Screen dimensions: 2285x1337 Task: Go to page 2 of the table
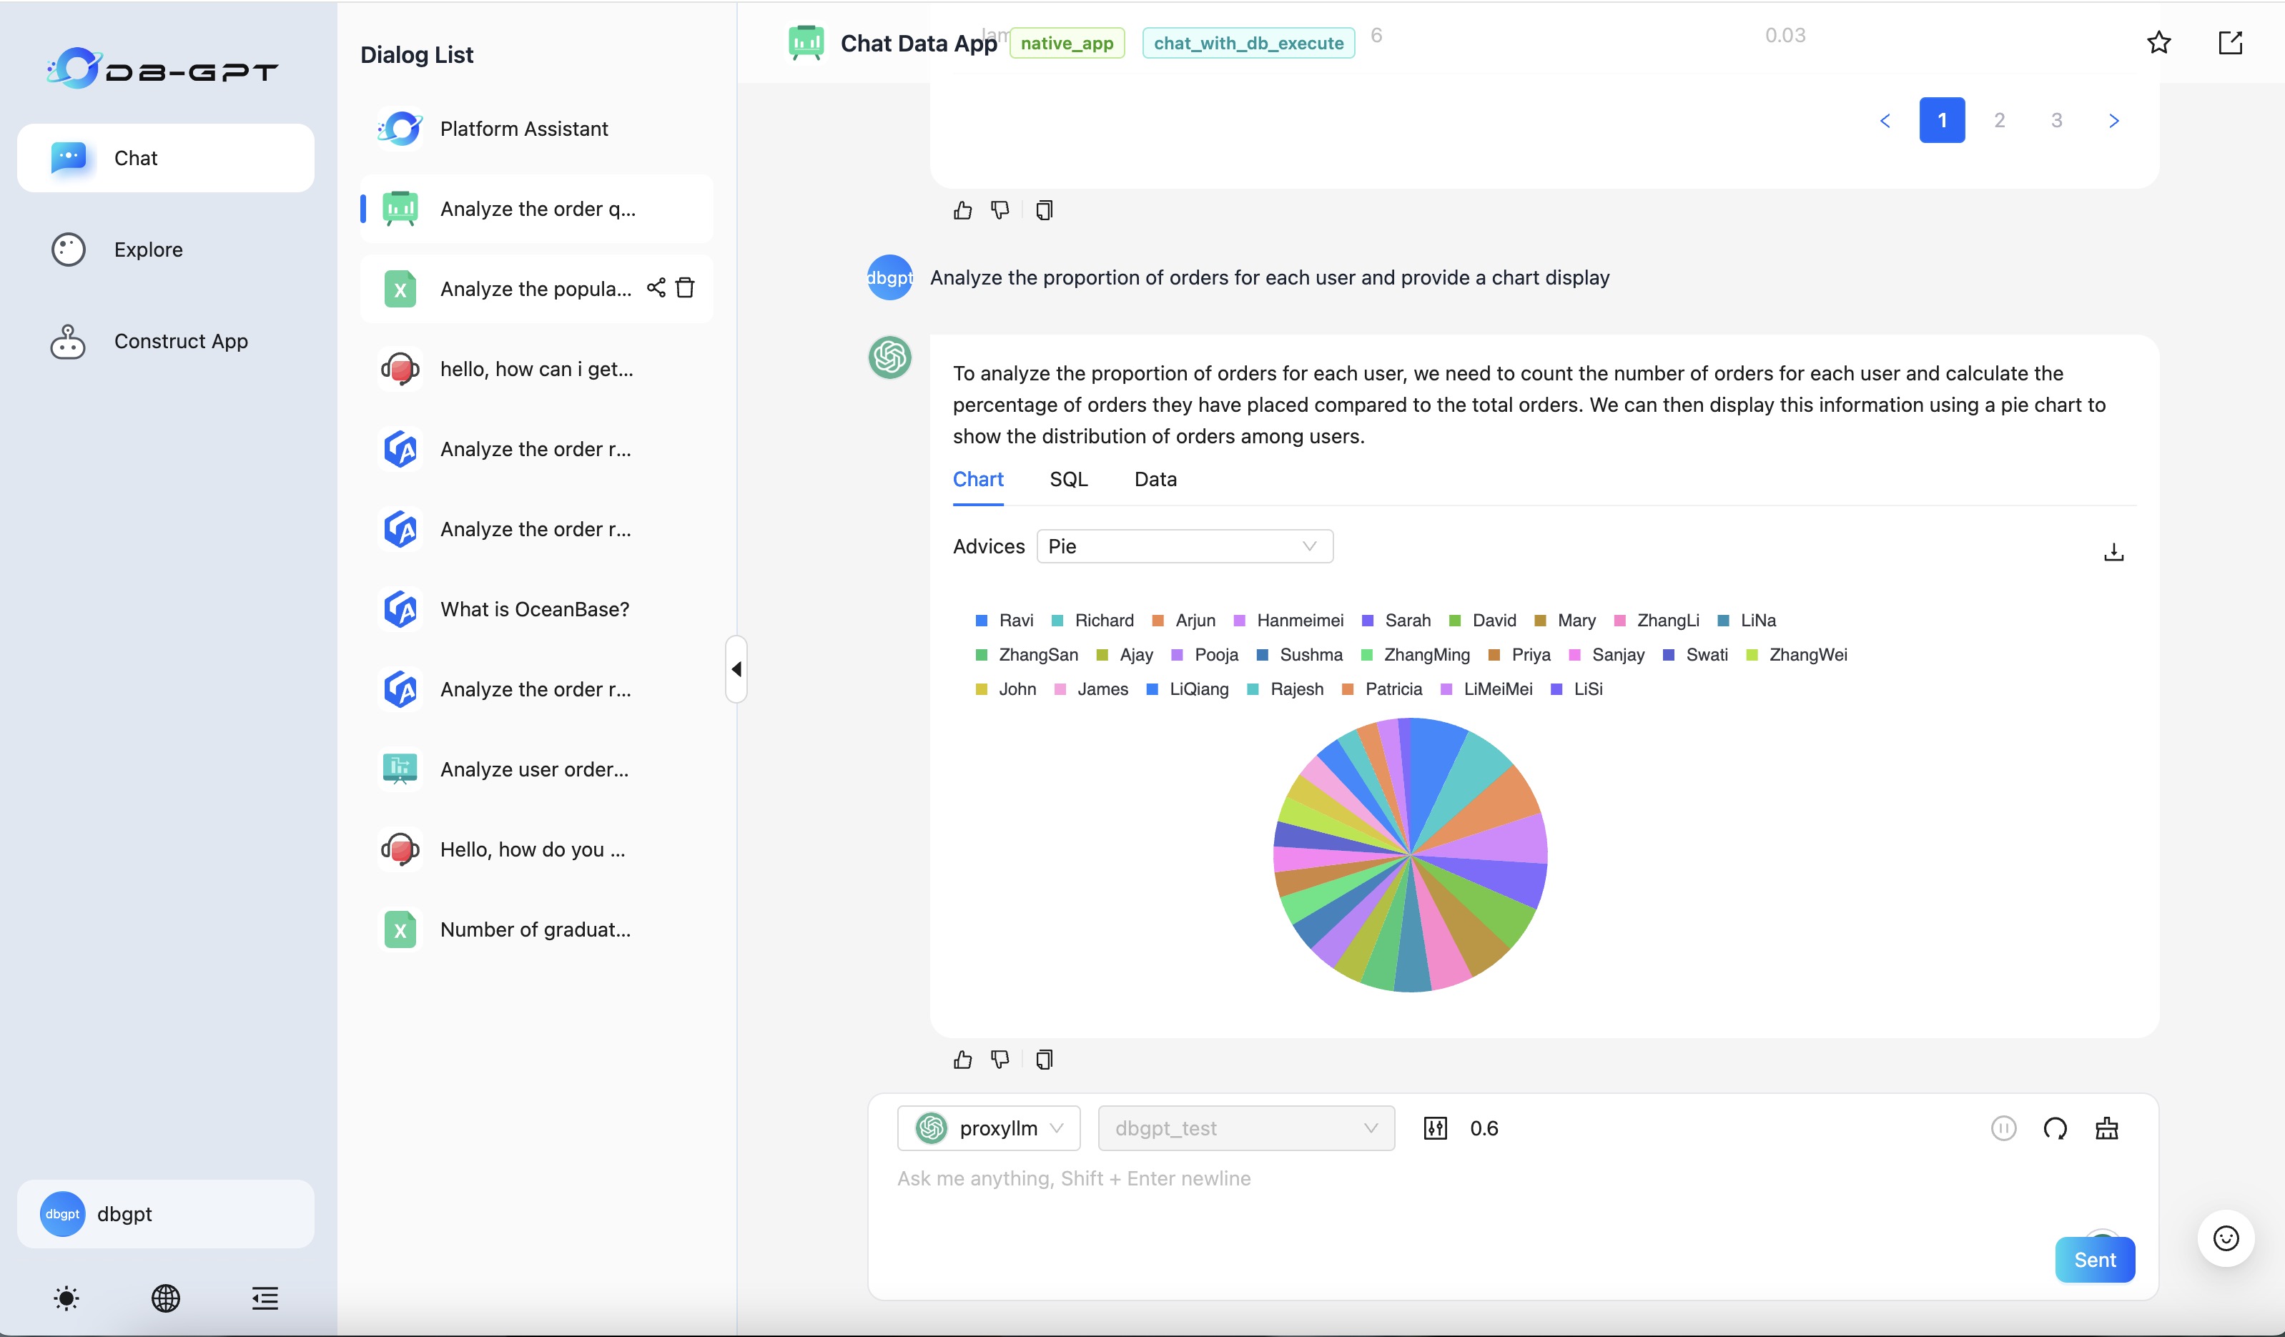1998,119
